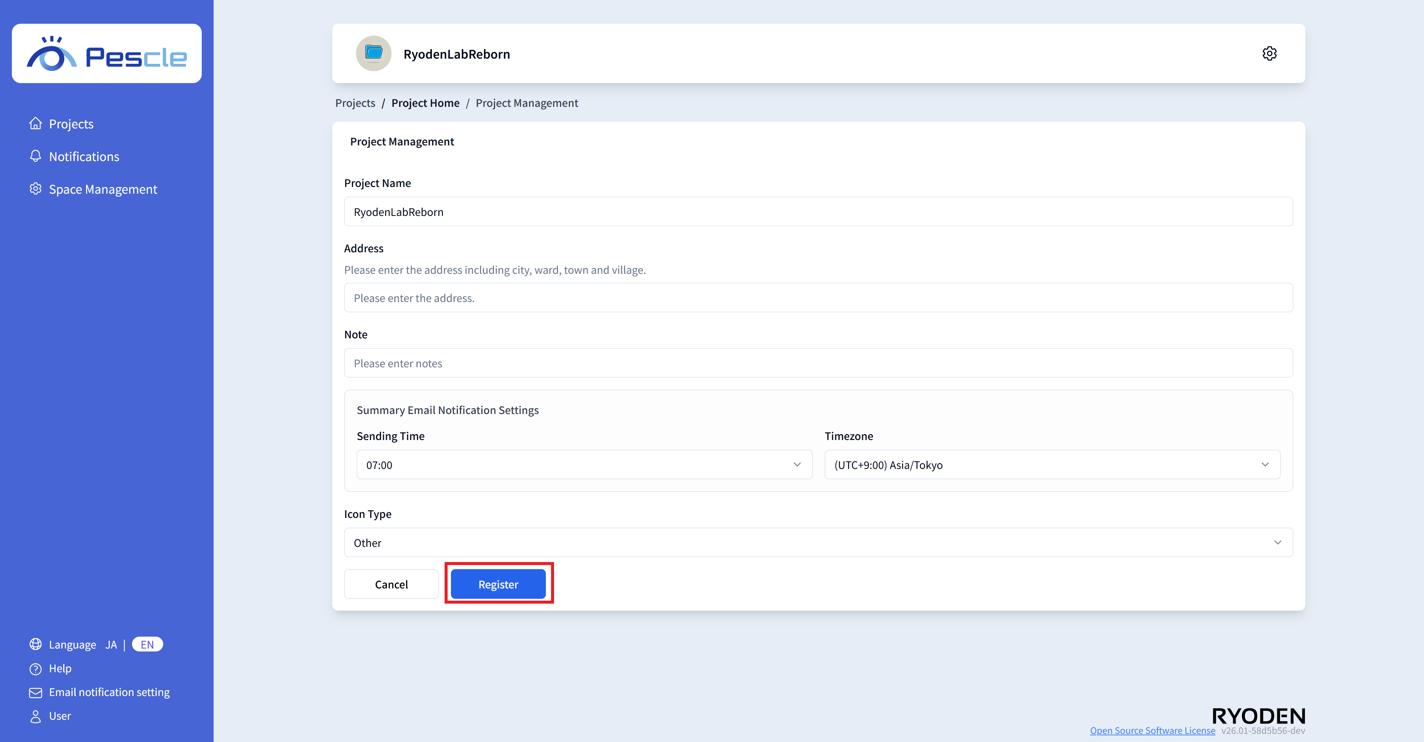Click the Address input field
Viewport: 1424px width, 742px height.
click(x=818, y=298)
